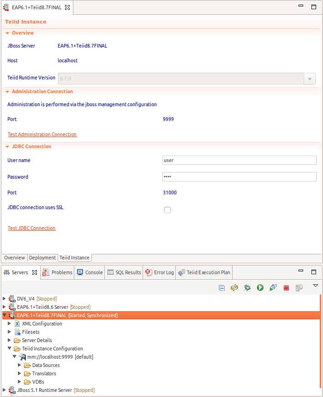Viewport: 323px width, 397px height.
Task: Click Collapse All icon in Servers toolbar
Action: (222, 288)
